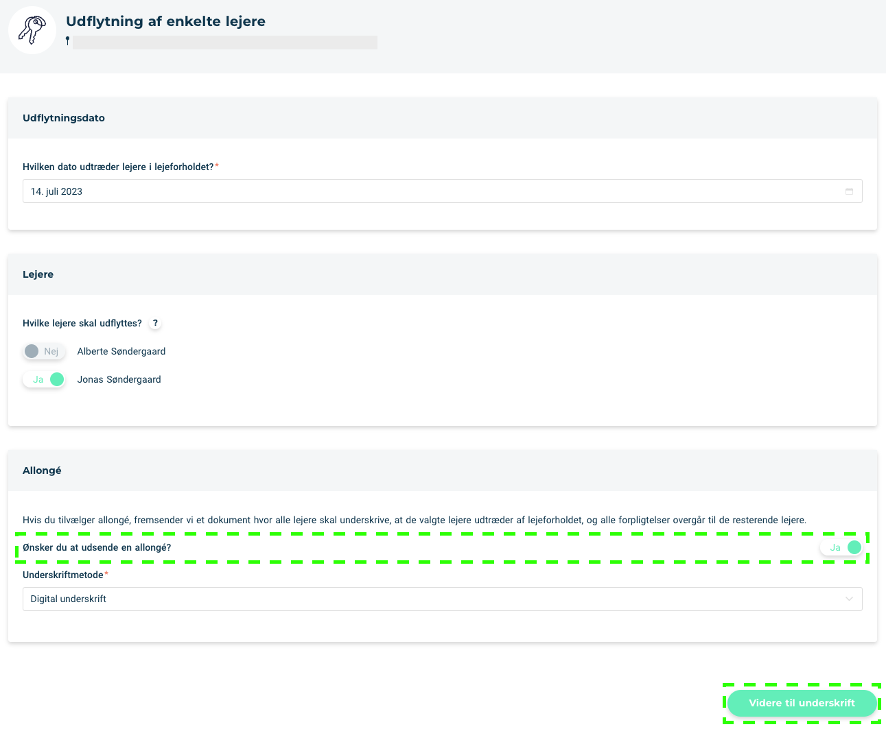Toggle the allongé Ja switch
The height and width of the screenshot is (729, 886).
click(841, 547)
